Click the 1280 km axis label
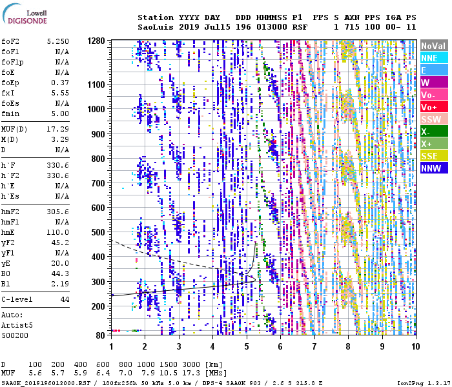 tap(96, 41)
